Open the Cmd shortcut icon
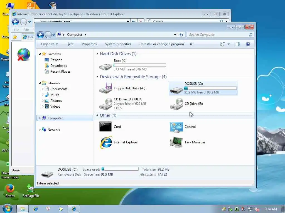 (105, 126)
